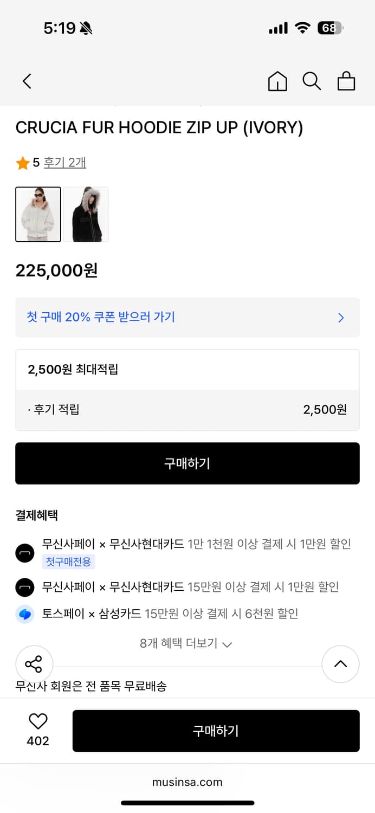Tap the back arrow icon
The width and height of the screenshot is (375, 813).
pos(27,81)
